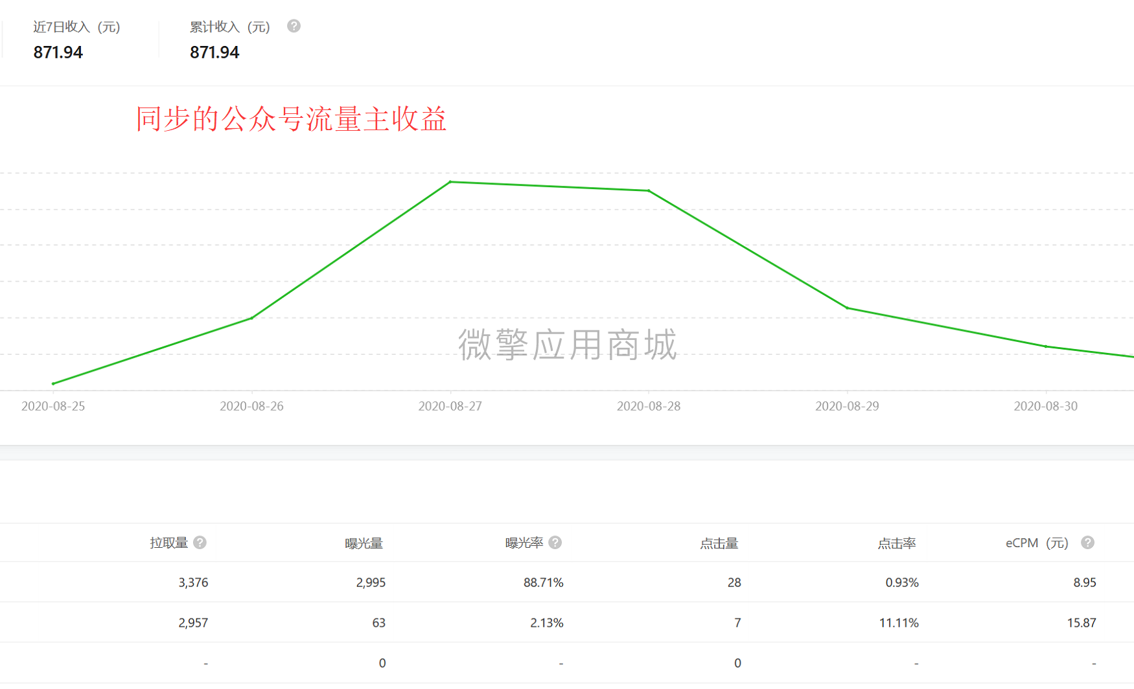Click the 2020-08-28 chart data point
Viewport: 1134px width, 689px height.
point(649,190)
